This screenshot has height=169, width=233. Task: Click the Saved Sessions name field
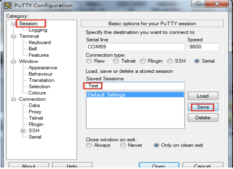135,86
